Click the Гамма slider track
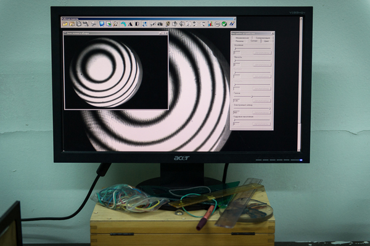Image resolution: width=370 pixels, height=246 pixels. point(252,97)
